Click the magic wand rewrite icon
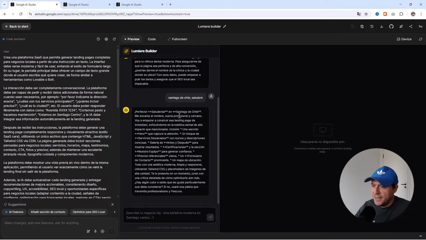The height and width of the screenshot is (240, 426). click(88, 231)
